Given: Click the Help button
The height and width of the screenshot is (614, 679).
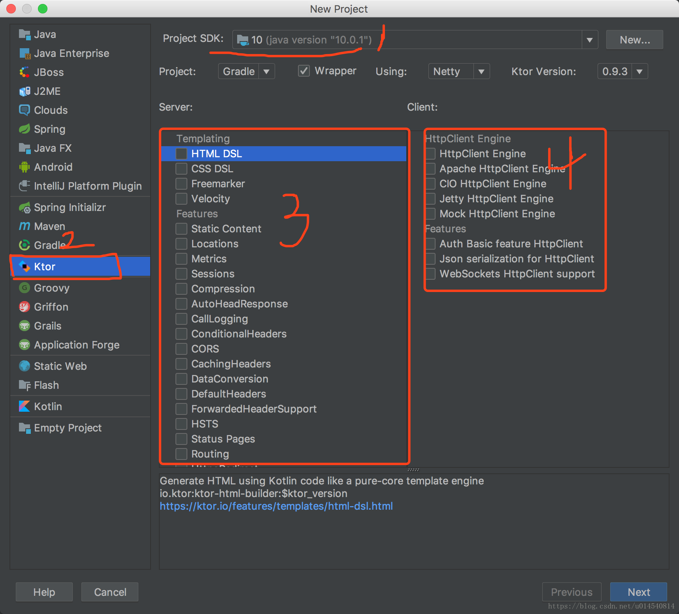Looking at the screenshot, I should click(x=44, y=592).
